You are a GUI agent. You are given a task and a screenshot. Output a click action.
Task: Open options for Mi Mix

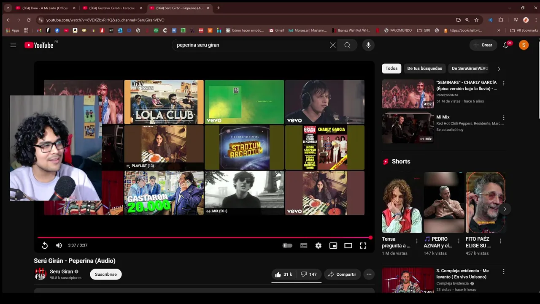coord(503,118)
